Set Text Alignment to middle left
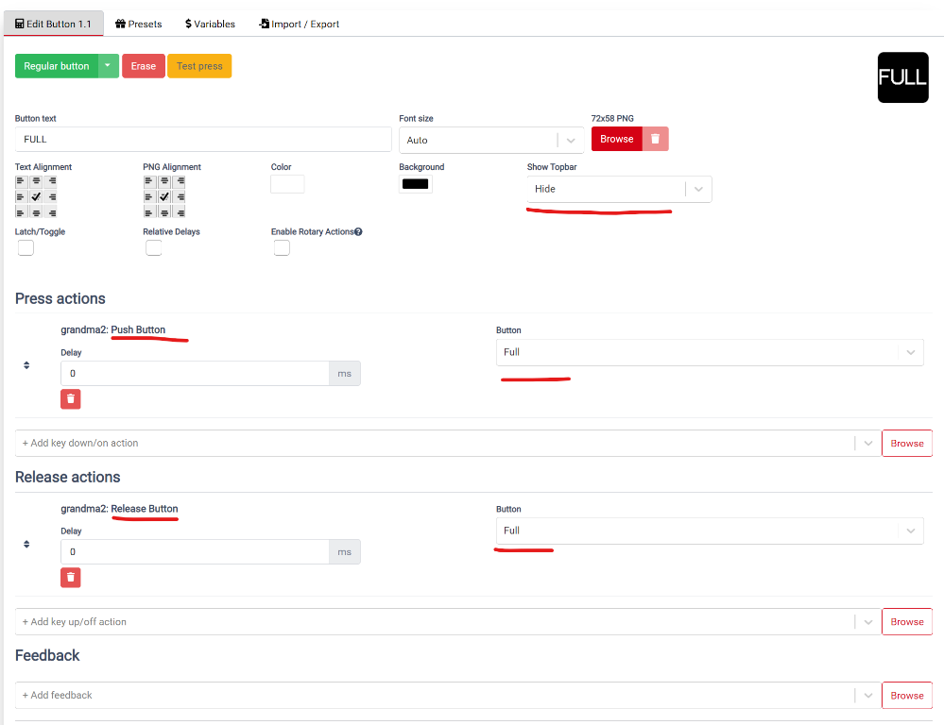Image resolution: width=944 pixels, height=725 pixels. click(22, 196)
